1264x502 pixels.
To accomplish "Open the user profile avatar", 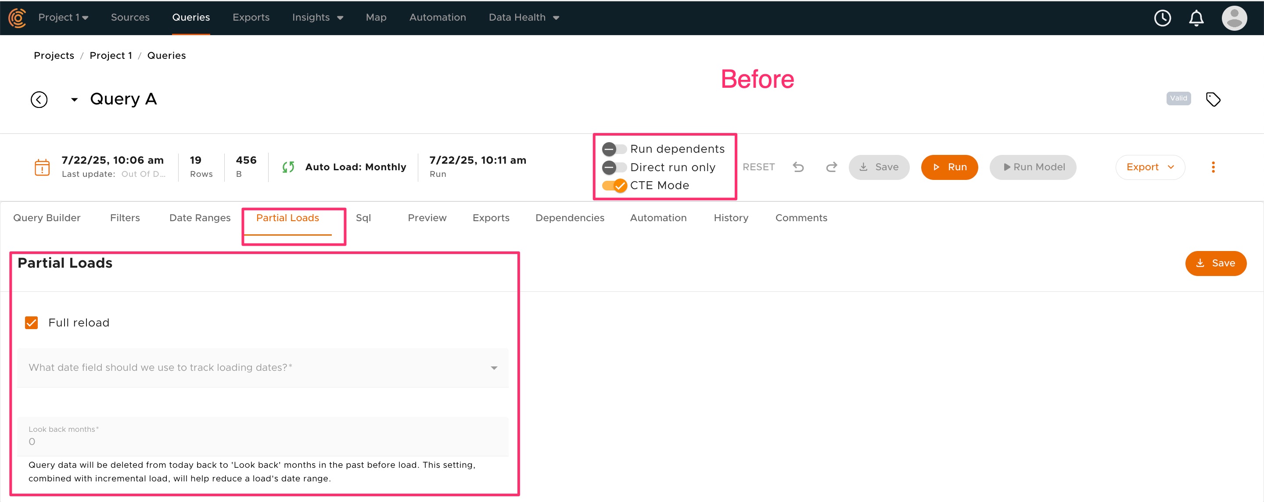I will 1234,18.
